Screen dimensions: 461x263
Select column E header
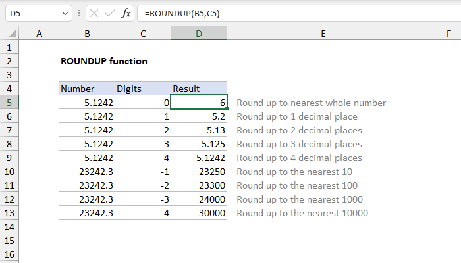[323, 34]
